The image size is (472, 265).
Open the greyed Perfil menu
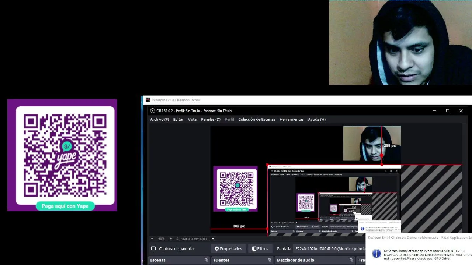click(229, 119)
